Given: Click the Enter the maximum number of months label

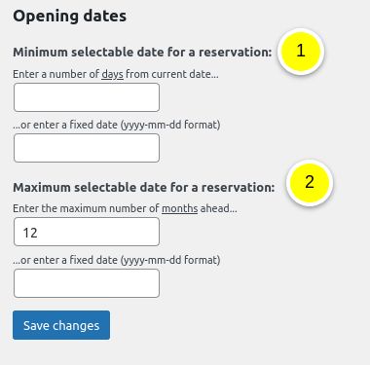Looking at the screenshot, I should 125,208.
